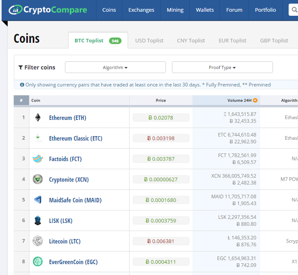Viewport: 298px width, 275px height.
Task: Click the info icon beside the notice
Action: [x=22, y=85]
